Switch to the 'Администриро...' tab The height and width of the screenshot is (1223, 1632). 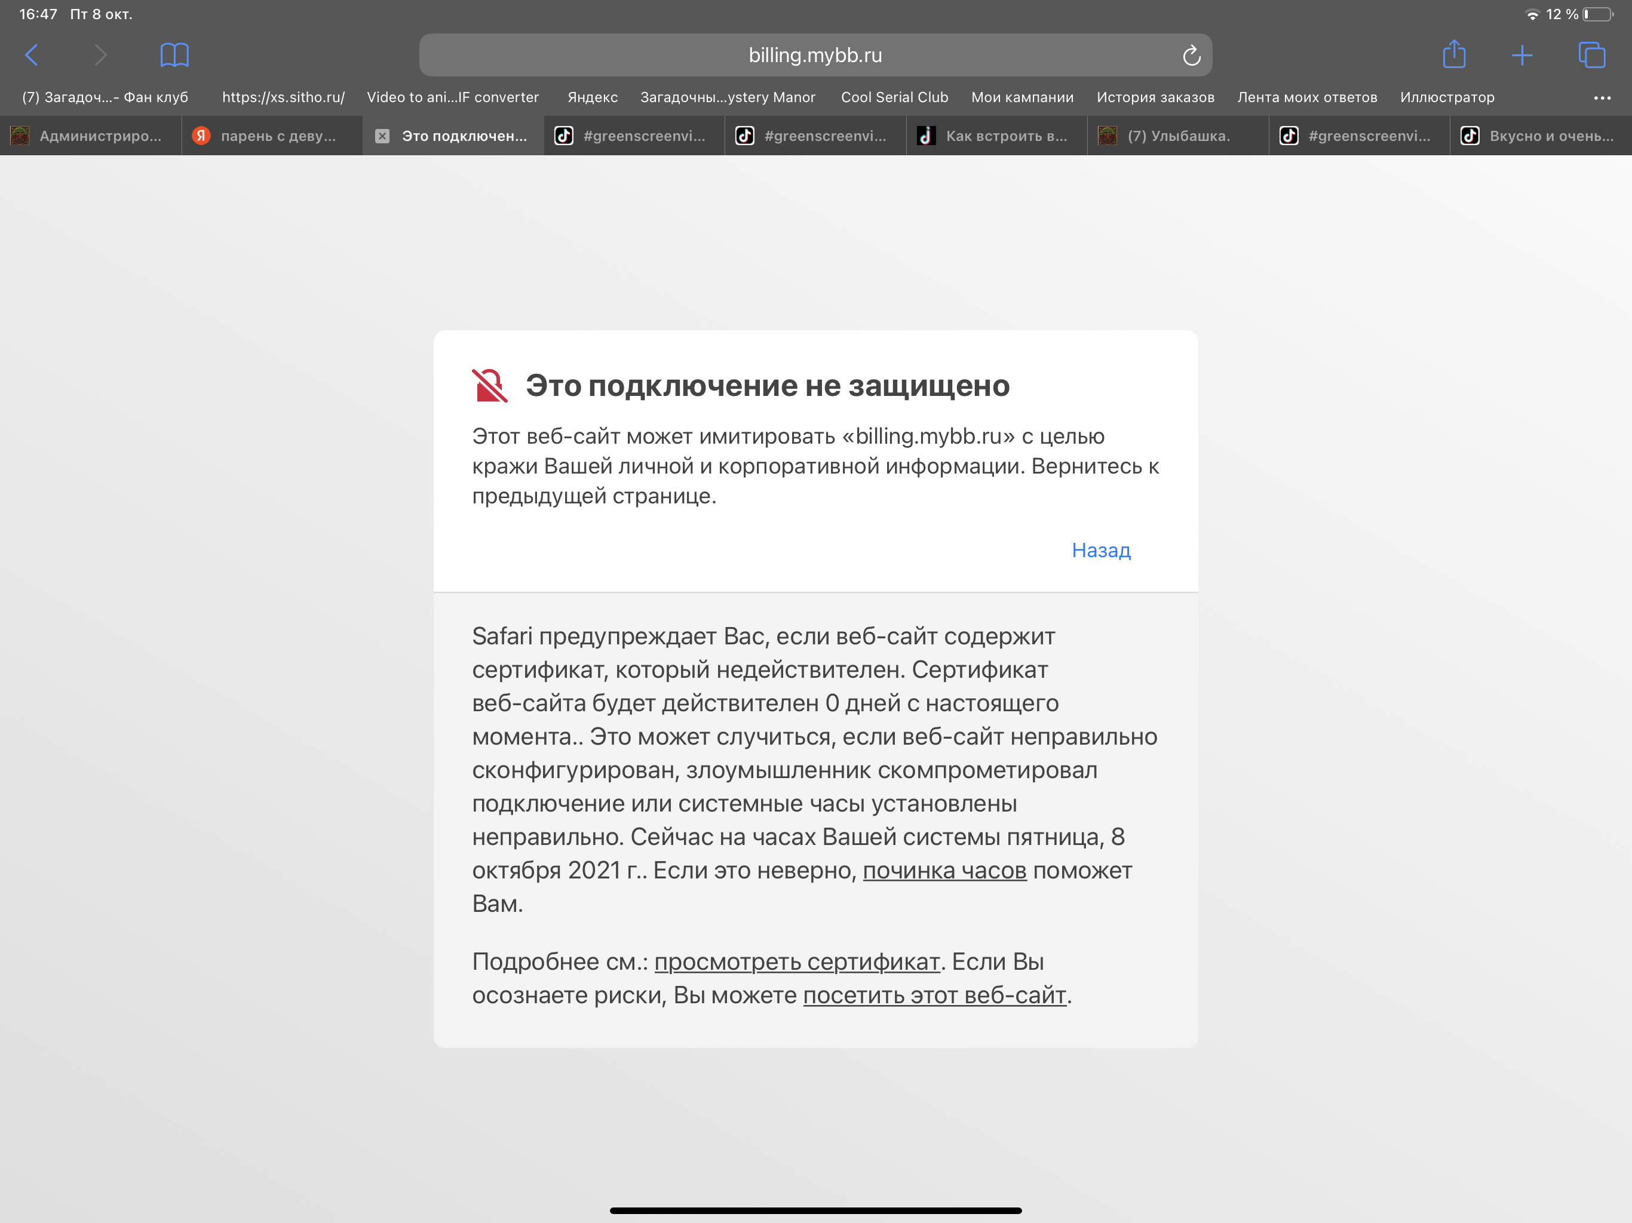click(91, 136)
